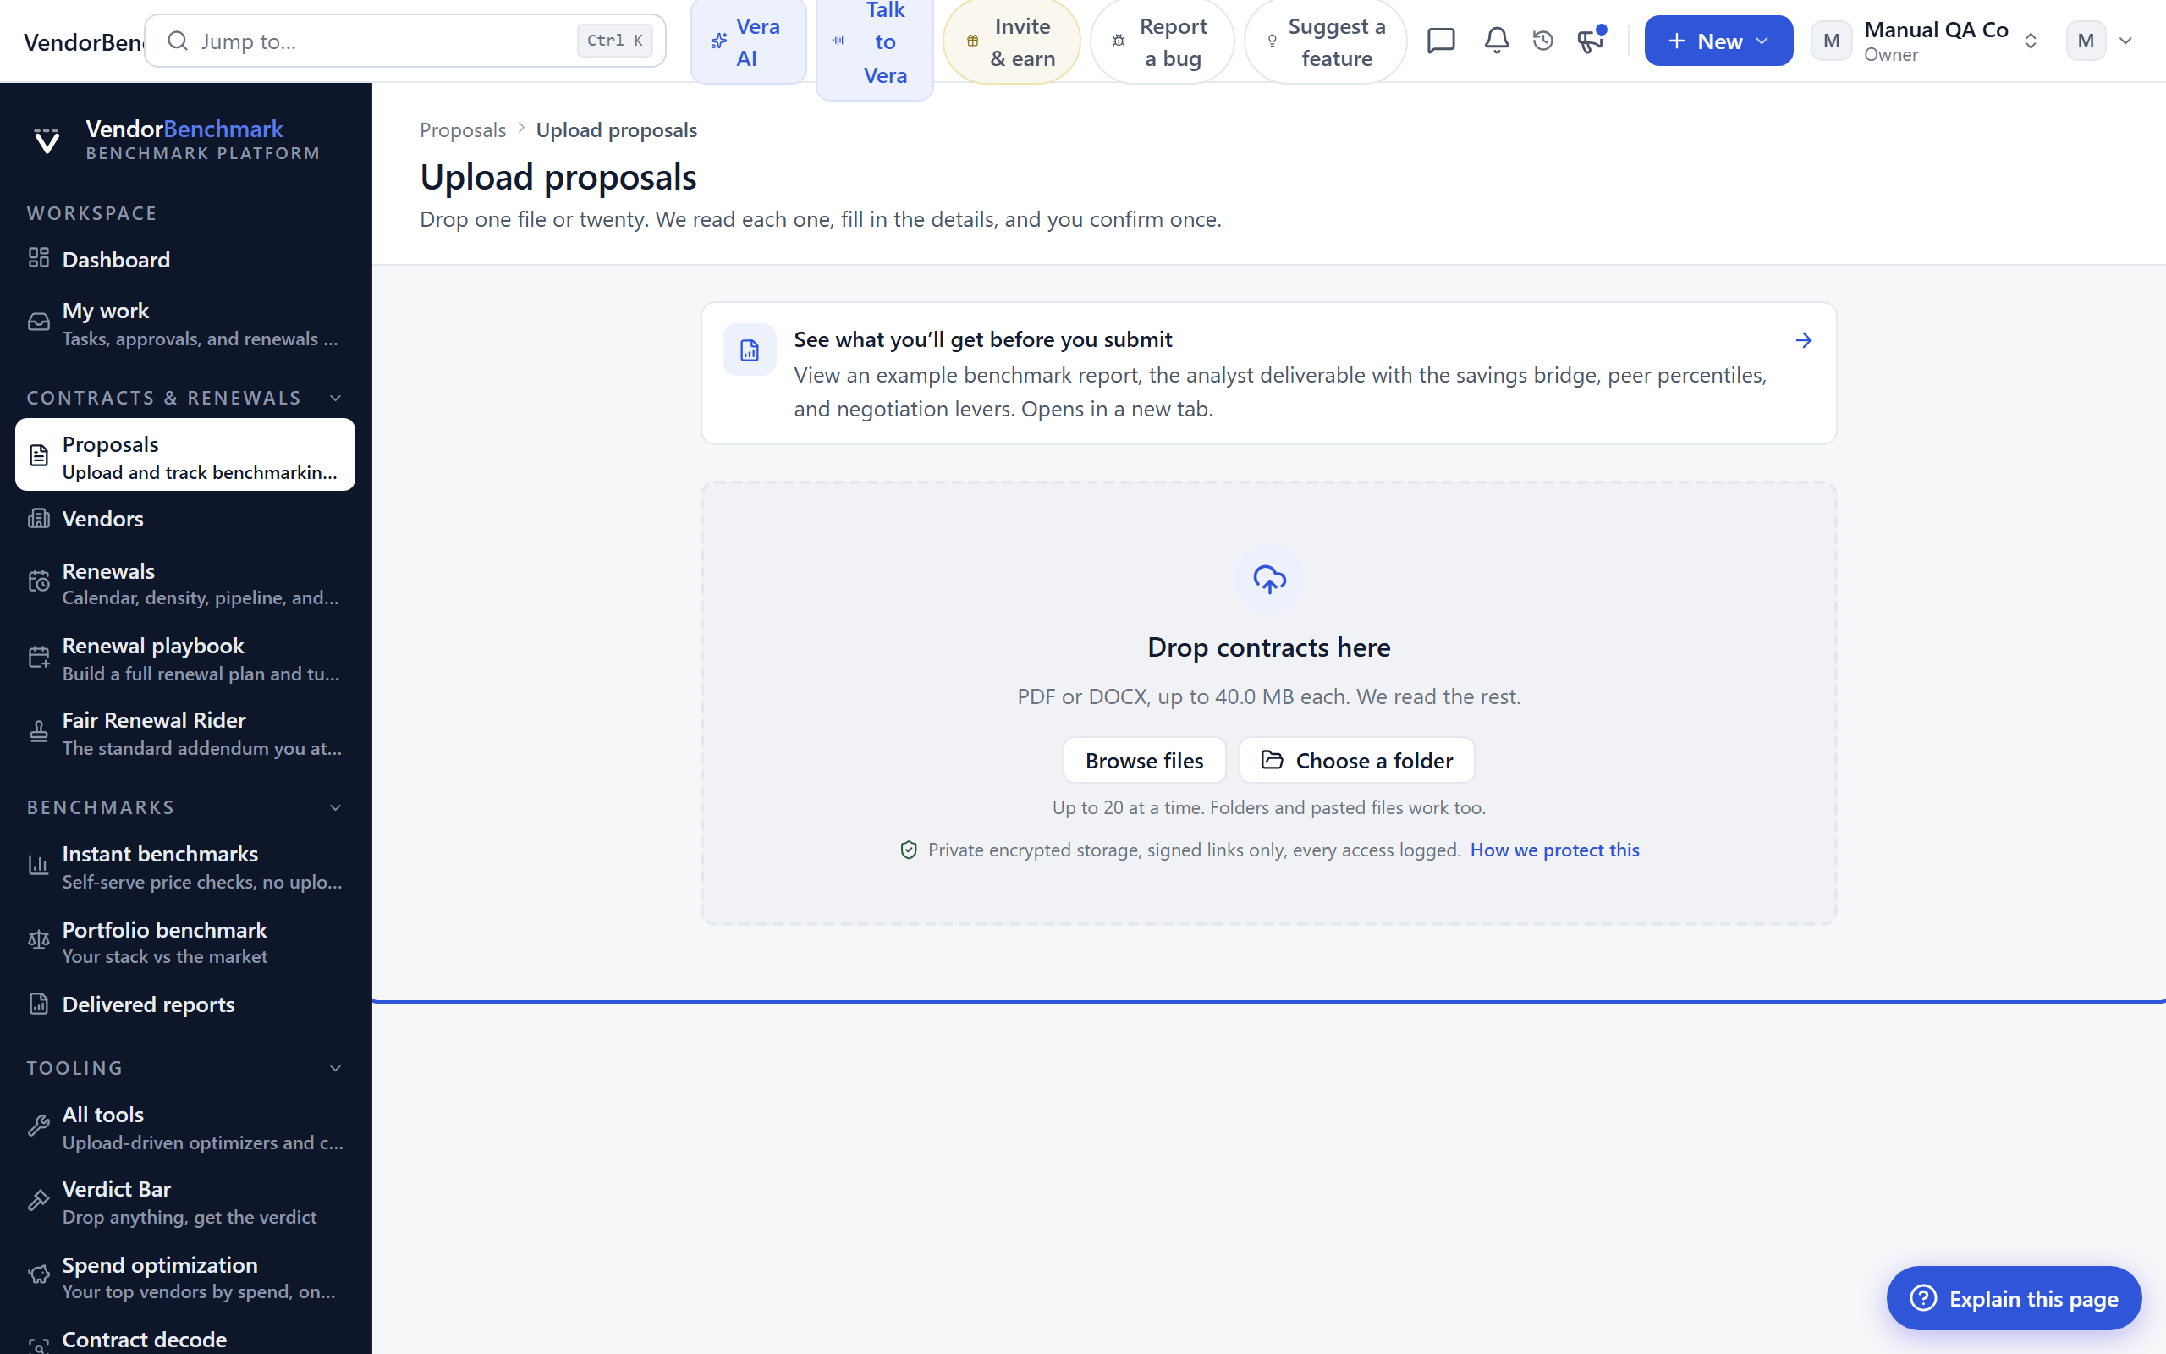This screenshot has width=2166, height=1354.
Task: Click the VendorBenchmark logo icon in sidebar
Action: 47,140
